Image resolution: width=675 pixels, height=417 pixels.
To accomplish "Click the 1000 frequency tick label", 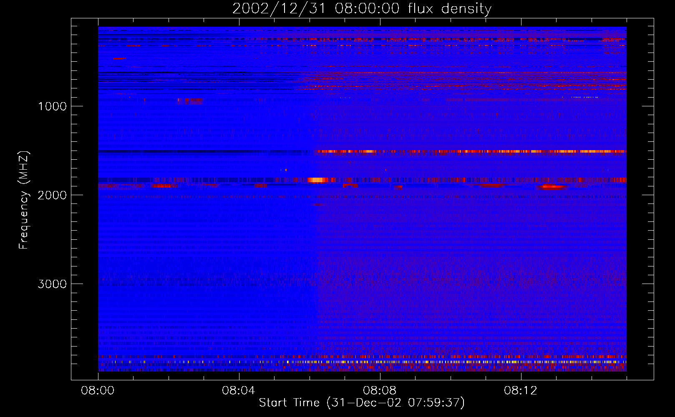I will tap(52, 106).
